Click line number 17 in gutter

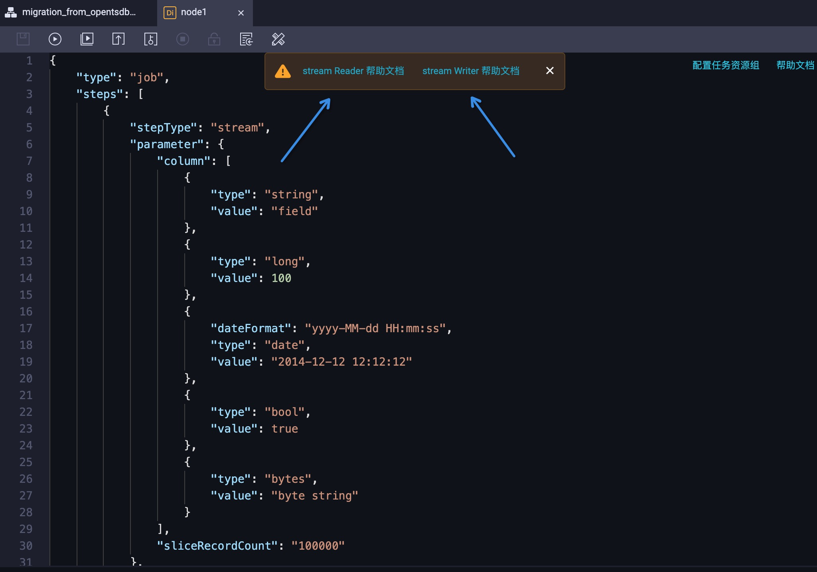tap(26, 328)
